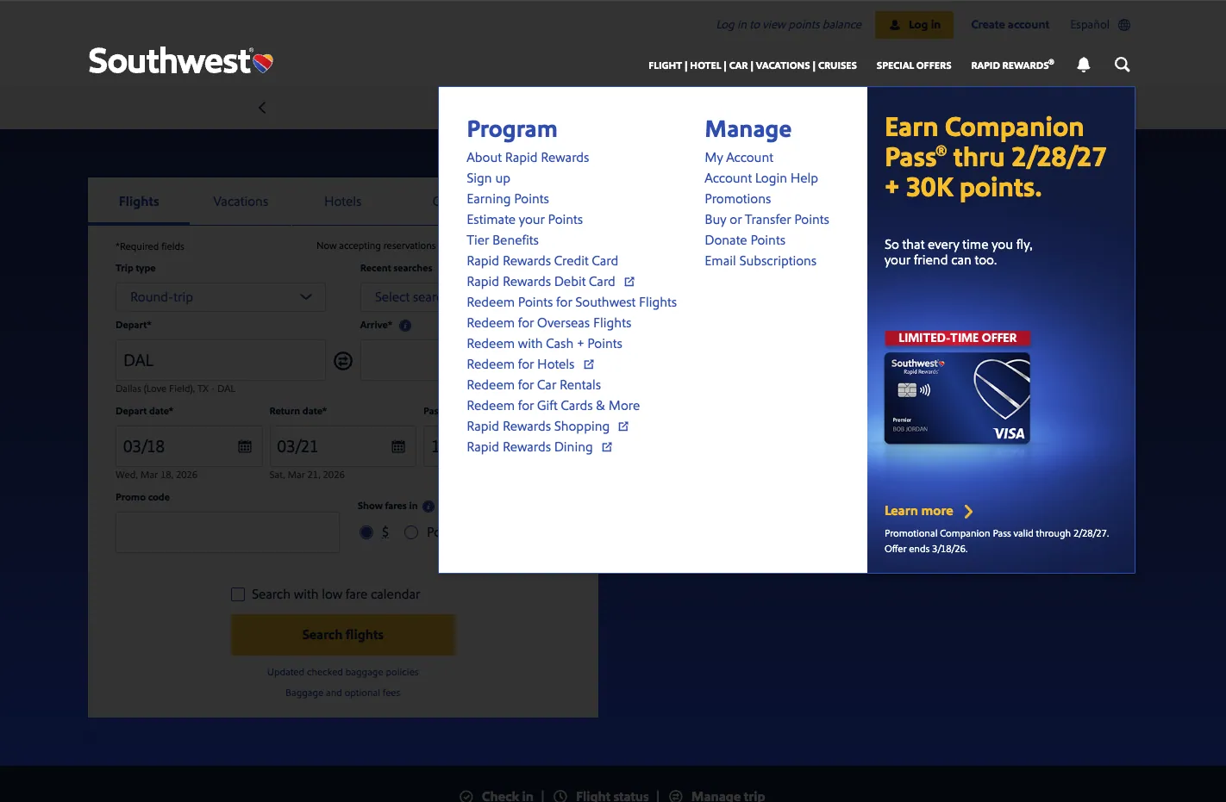1226x802 pixels.
Task: Open Estimate your Points link
Action: coord(524,220)
